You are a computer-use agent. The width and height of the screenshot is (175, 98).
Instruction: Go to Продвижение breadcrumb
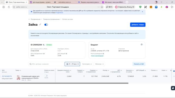tap(36, 19)
